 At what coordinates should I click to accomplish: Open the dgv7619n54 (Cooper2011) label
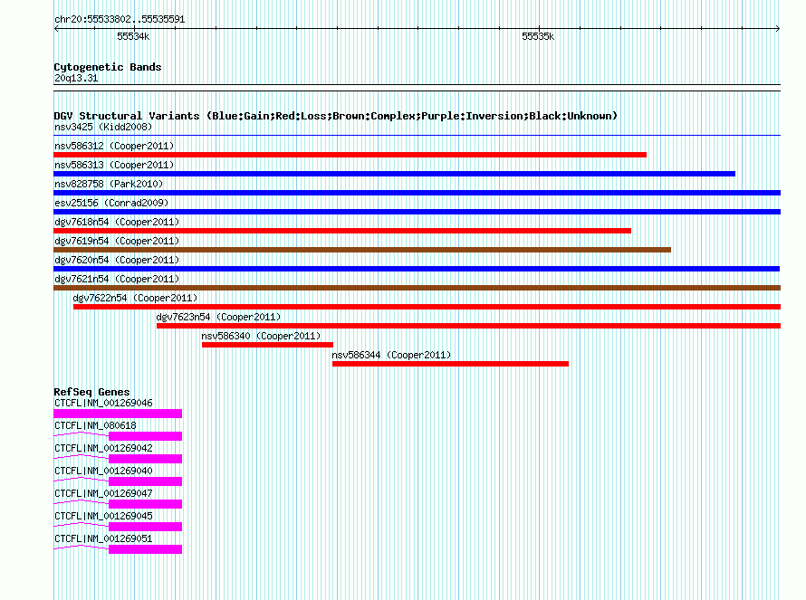pos(117,241)
